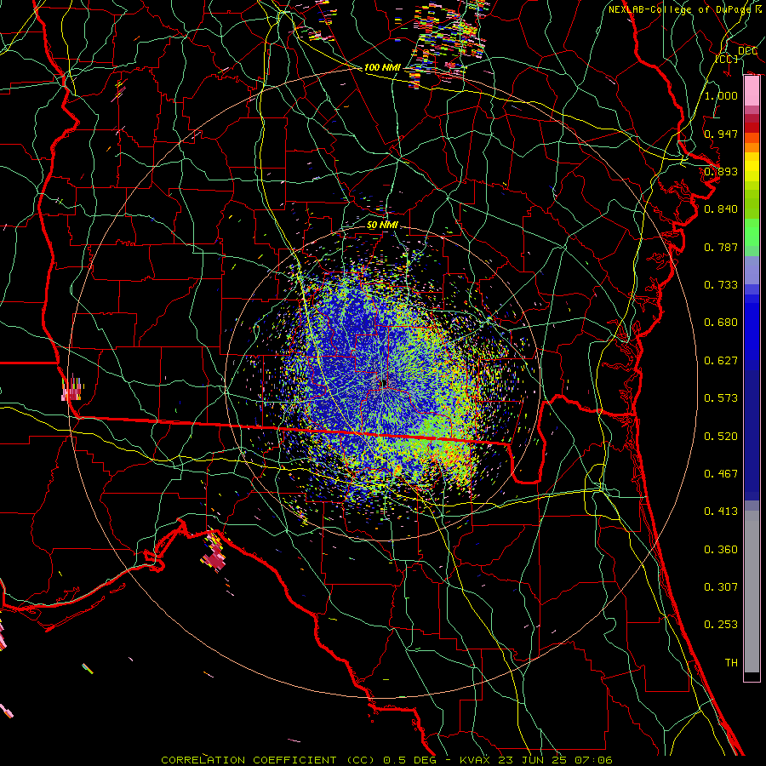Select the 0.893 legend value
This screenshot has width=766, height=766.
pos(721,171)
